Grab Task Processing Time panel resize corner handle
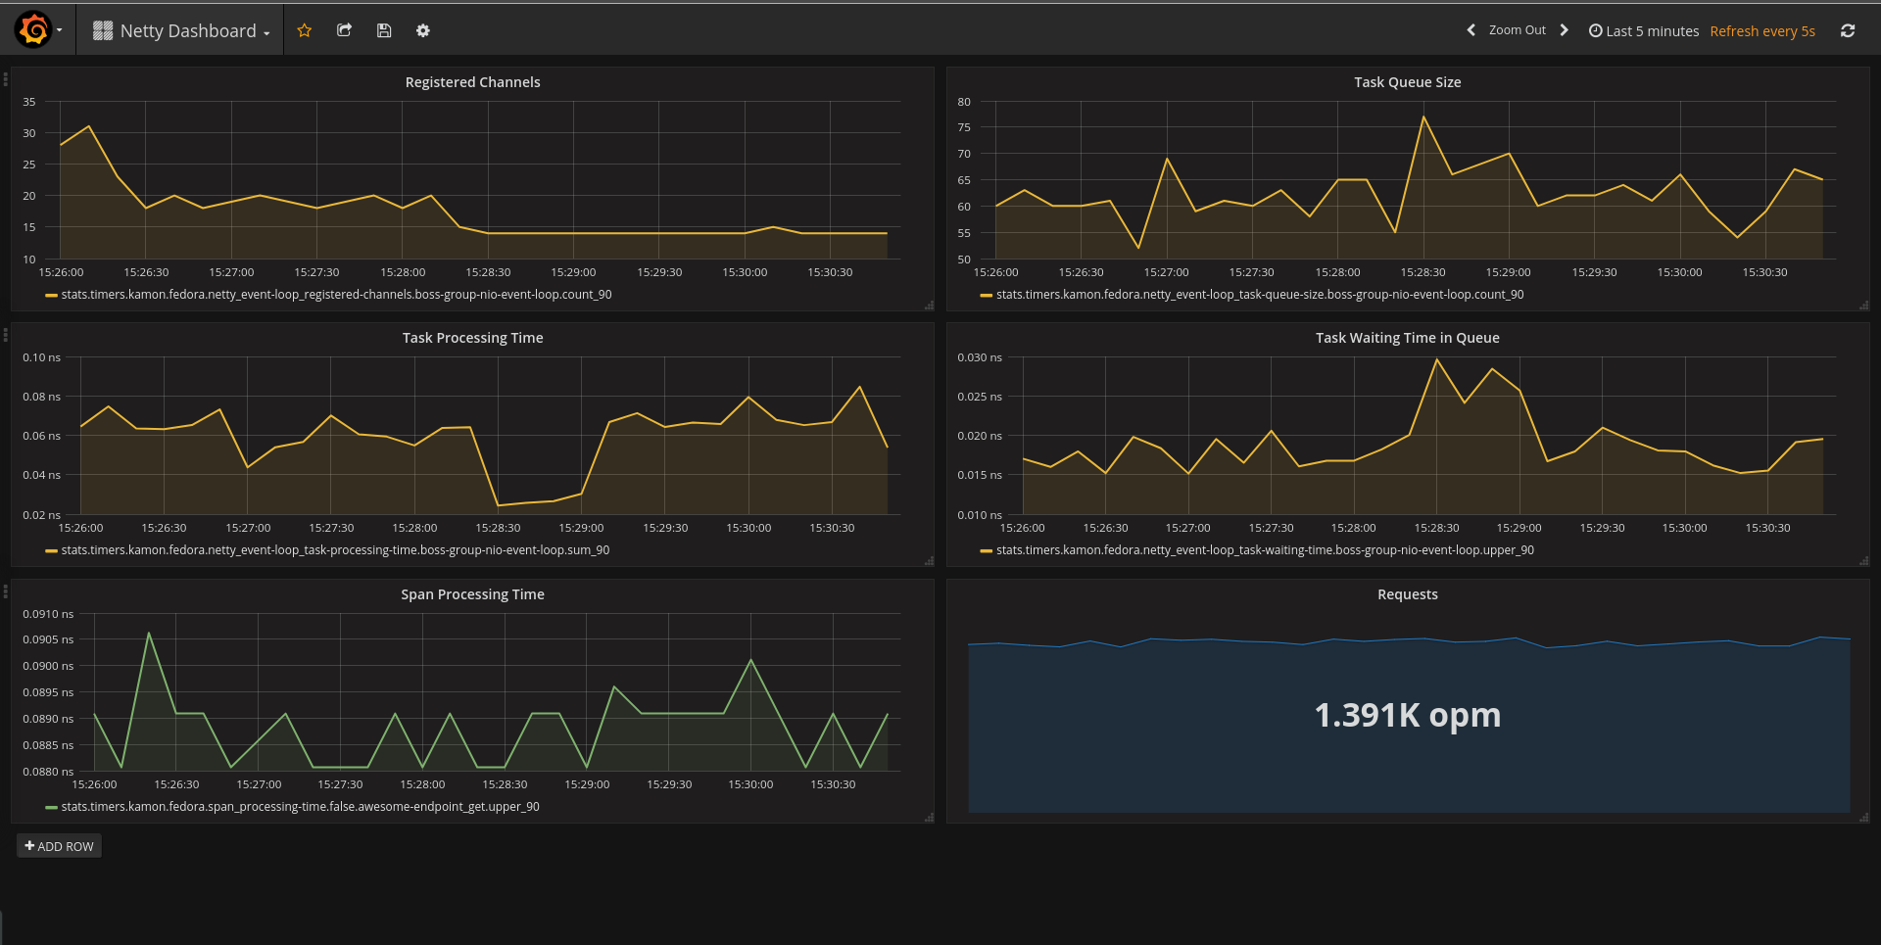The image size is (1881, 945). tap(929, 561)
